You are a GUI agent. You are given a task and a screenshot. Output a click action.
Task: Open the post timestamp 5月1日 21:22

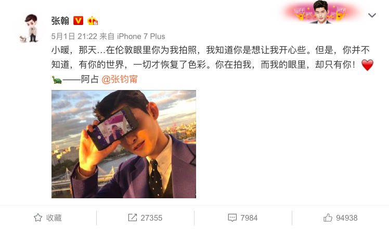(x=74, y=36)
